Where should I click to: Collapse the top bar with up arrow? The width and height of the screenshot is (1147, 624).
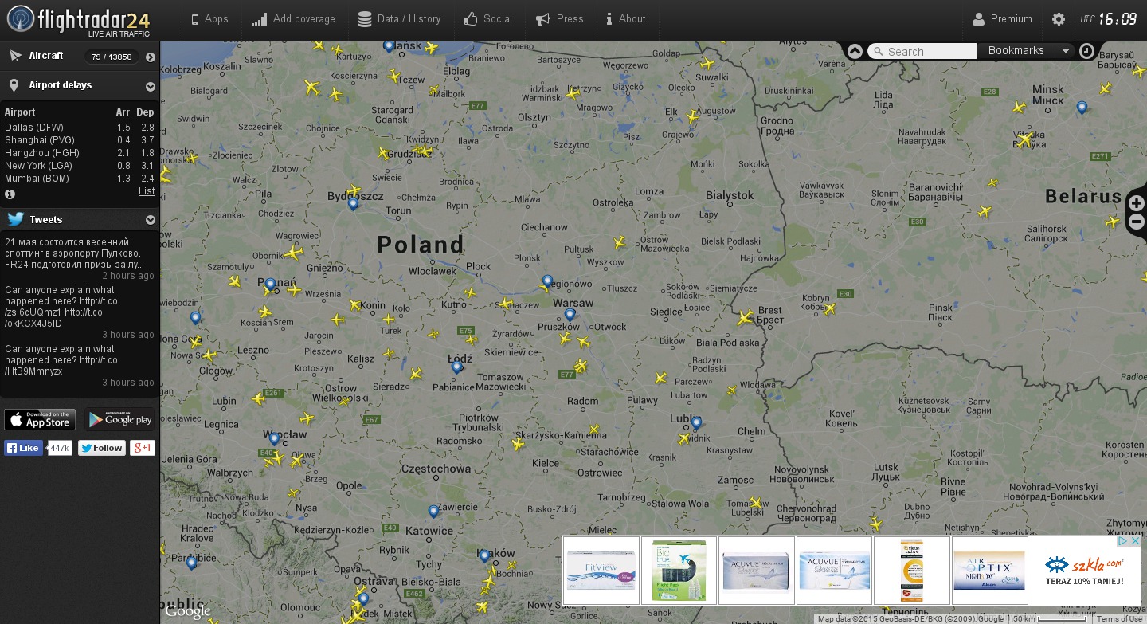(855, 51)
